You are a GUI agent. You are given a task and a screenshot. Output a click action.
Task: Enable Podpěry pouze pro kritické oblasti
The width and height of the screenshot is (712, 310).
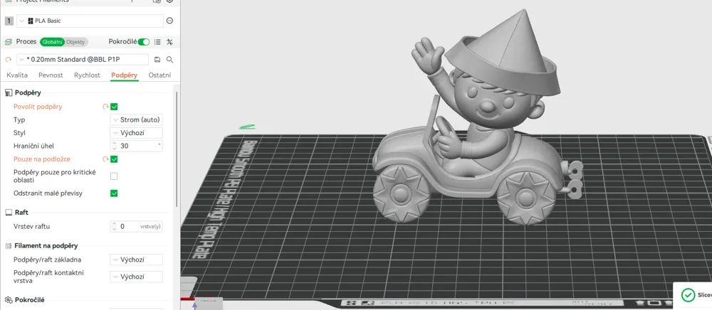pyautogui.click(x=114, y=176)
